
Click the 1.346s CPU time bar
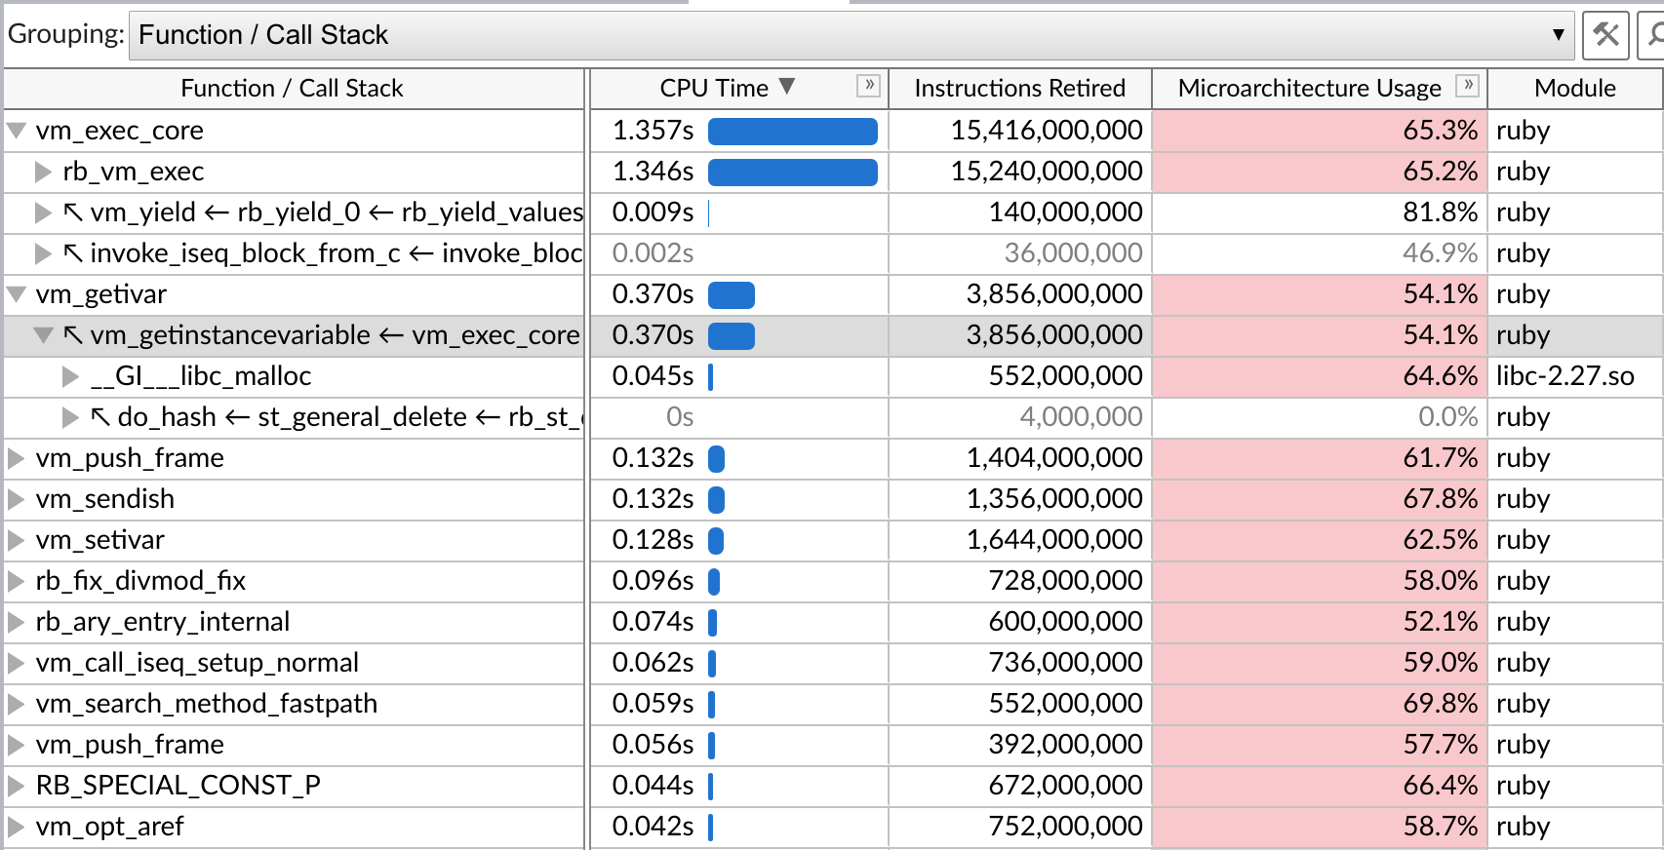pos(793,173)
